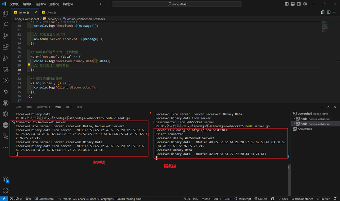Open the Manage gear icon
The image size is (340, 201).
[x=5, y=190]
